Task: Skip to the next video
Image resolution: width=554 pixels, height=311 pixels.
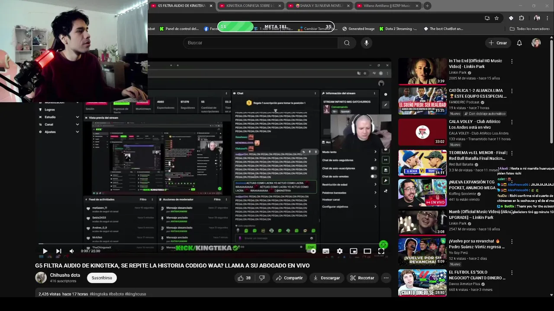Action: (x=58, y=251)
